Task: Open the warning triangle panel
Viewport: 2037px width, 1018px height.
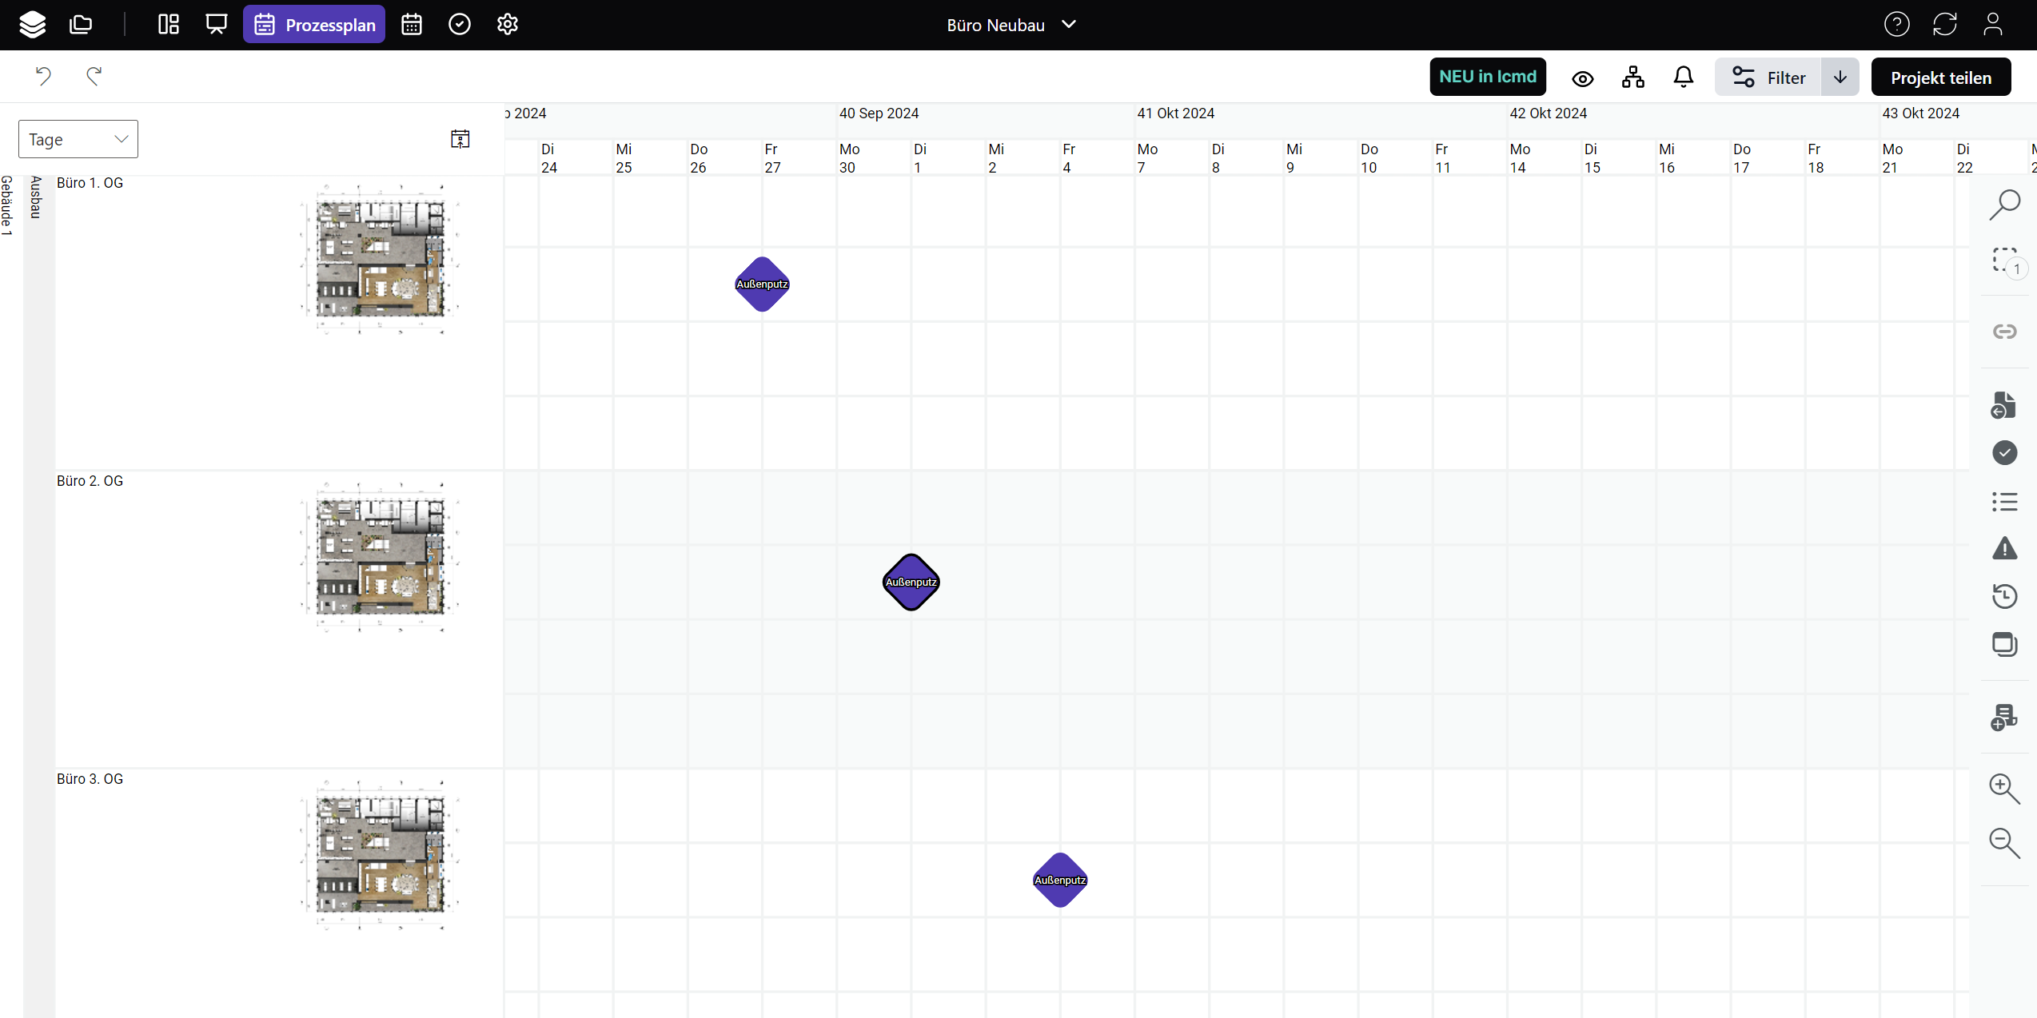Action: (x=2004, y=549)
